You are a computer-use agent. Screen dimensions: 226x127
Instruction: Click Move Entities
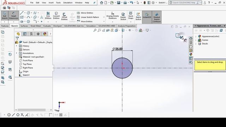85,21
